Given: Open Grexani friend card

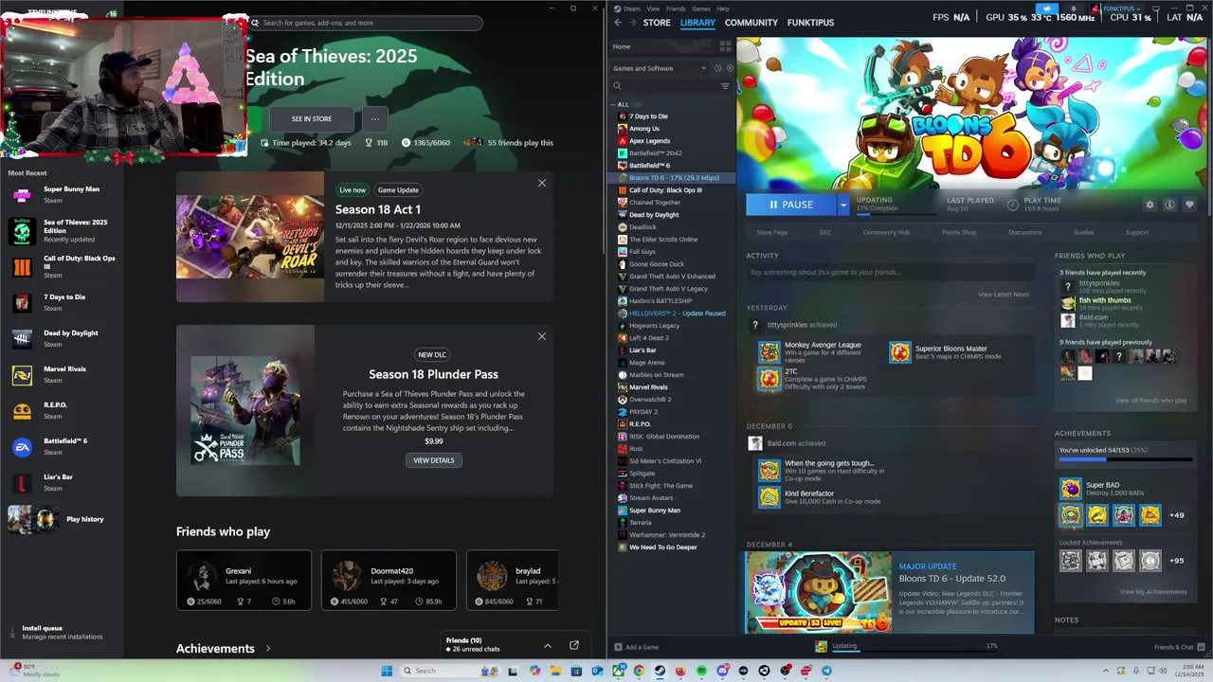Looking at the screenshot, I should coord(244,580).
